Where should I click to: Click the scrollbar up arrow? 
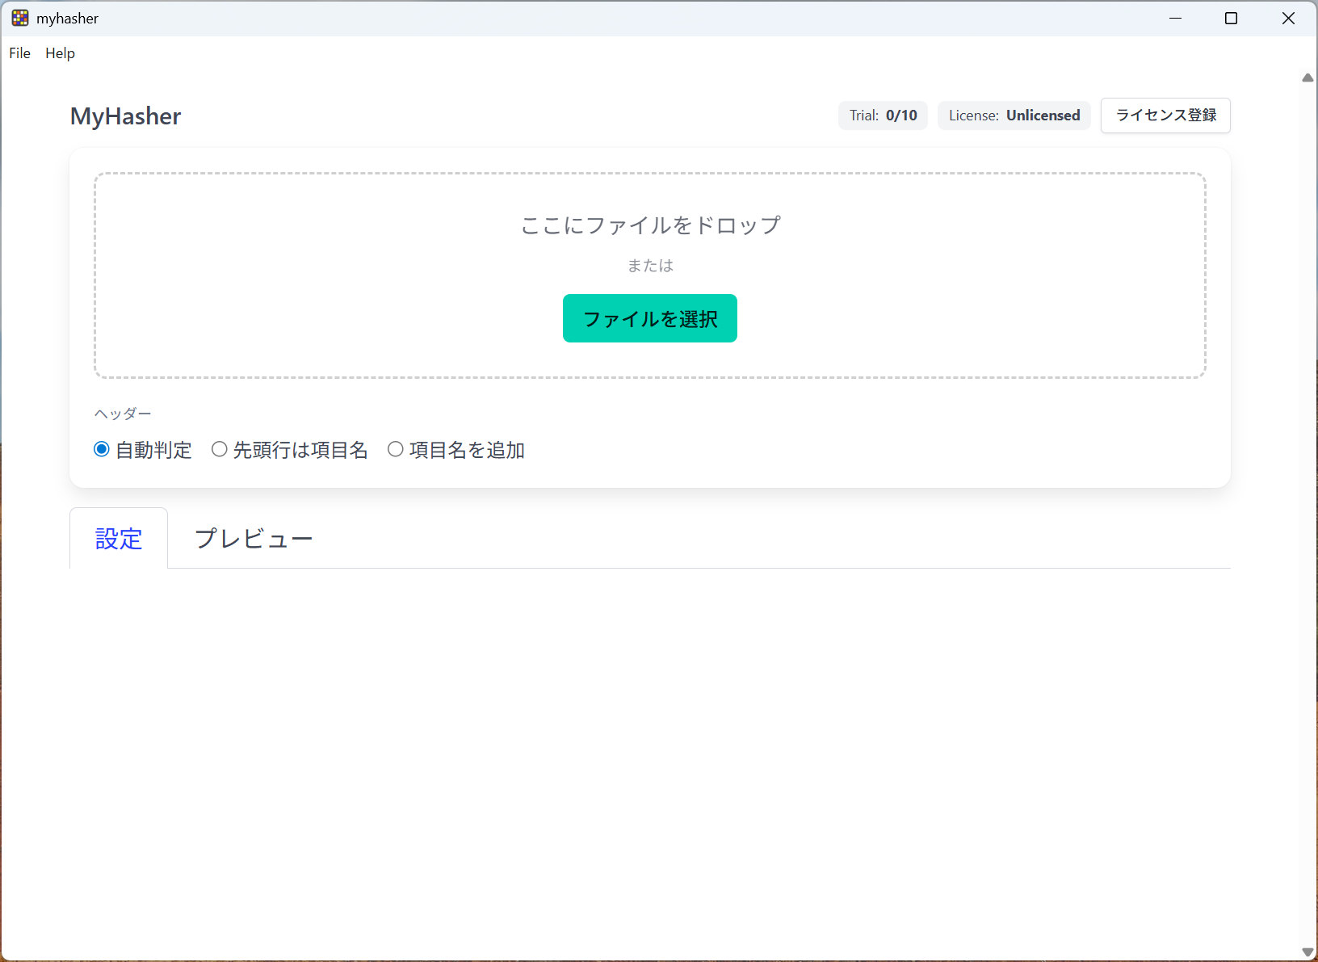tap(1308, 78)
